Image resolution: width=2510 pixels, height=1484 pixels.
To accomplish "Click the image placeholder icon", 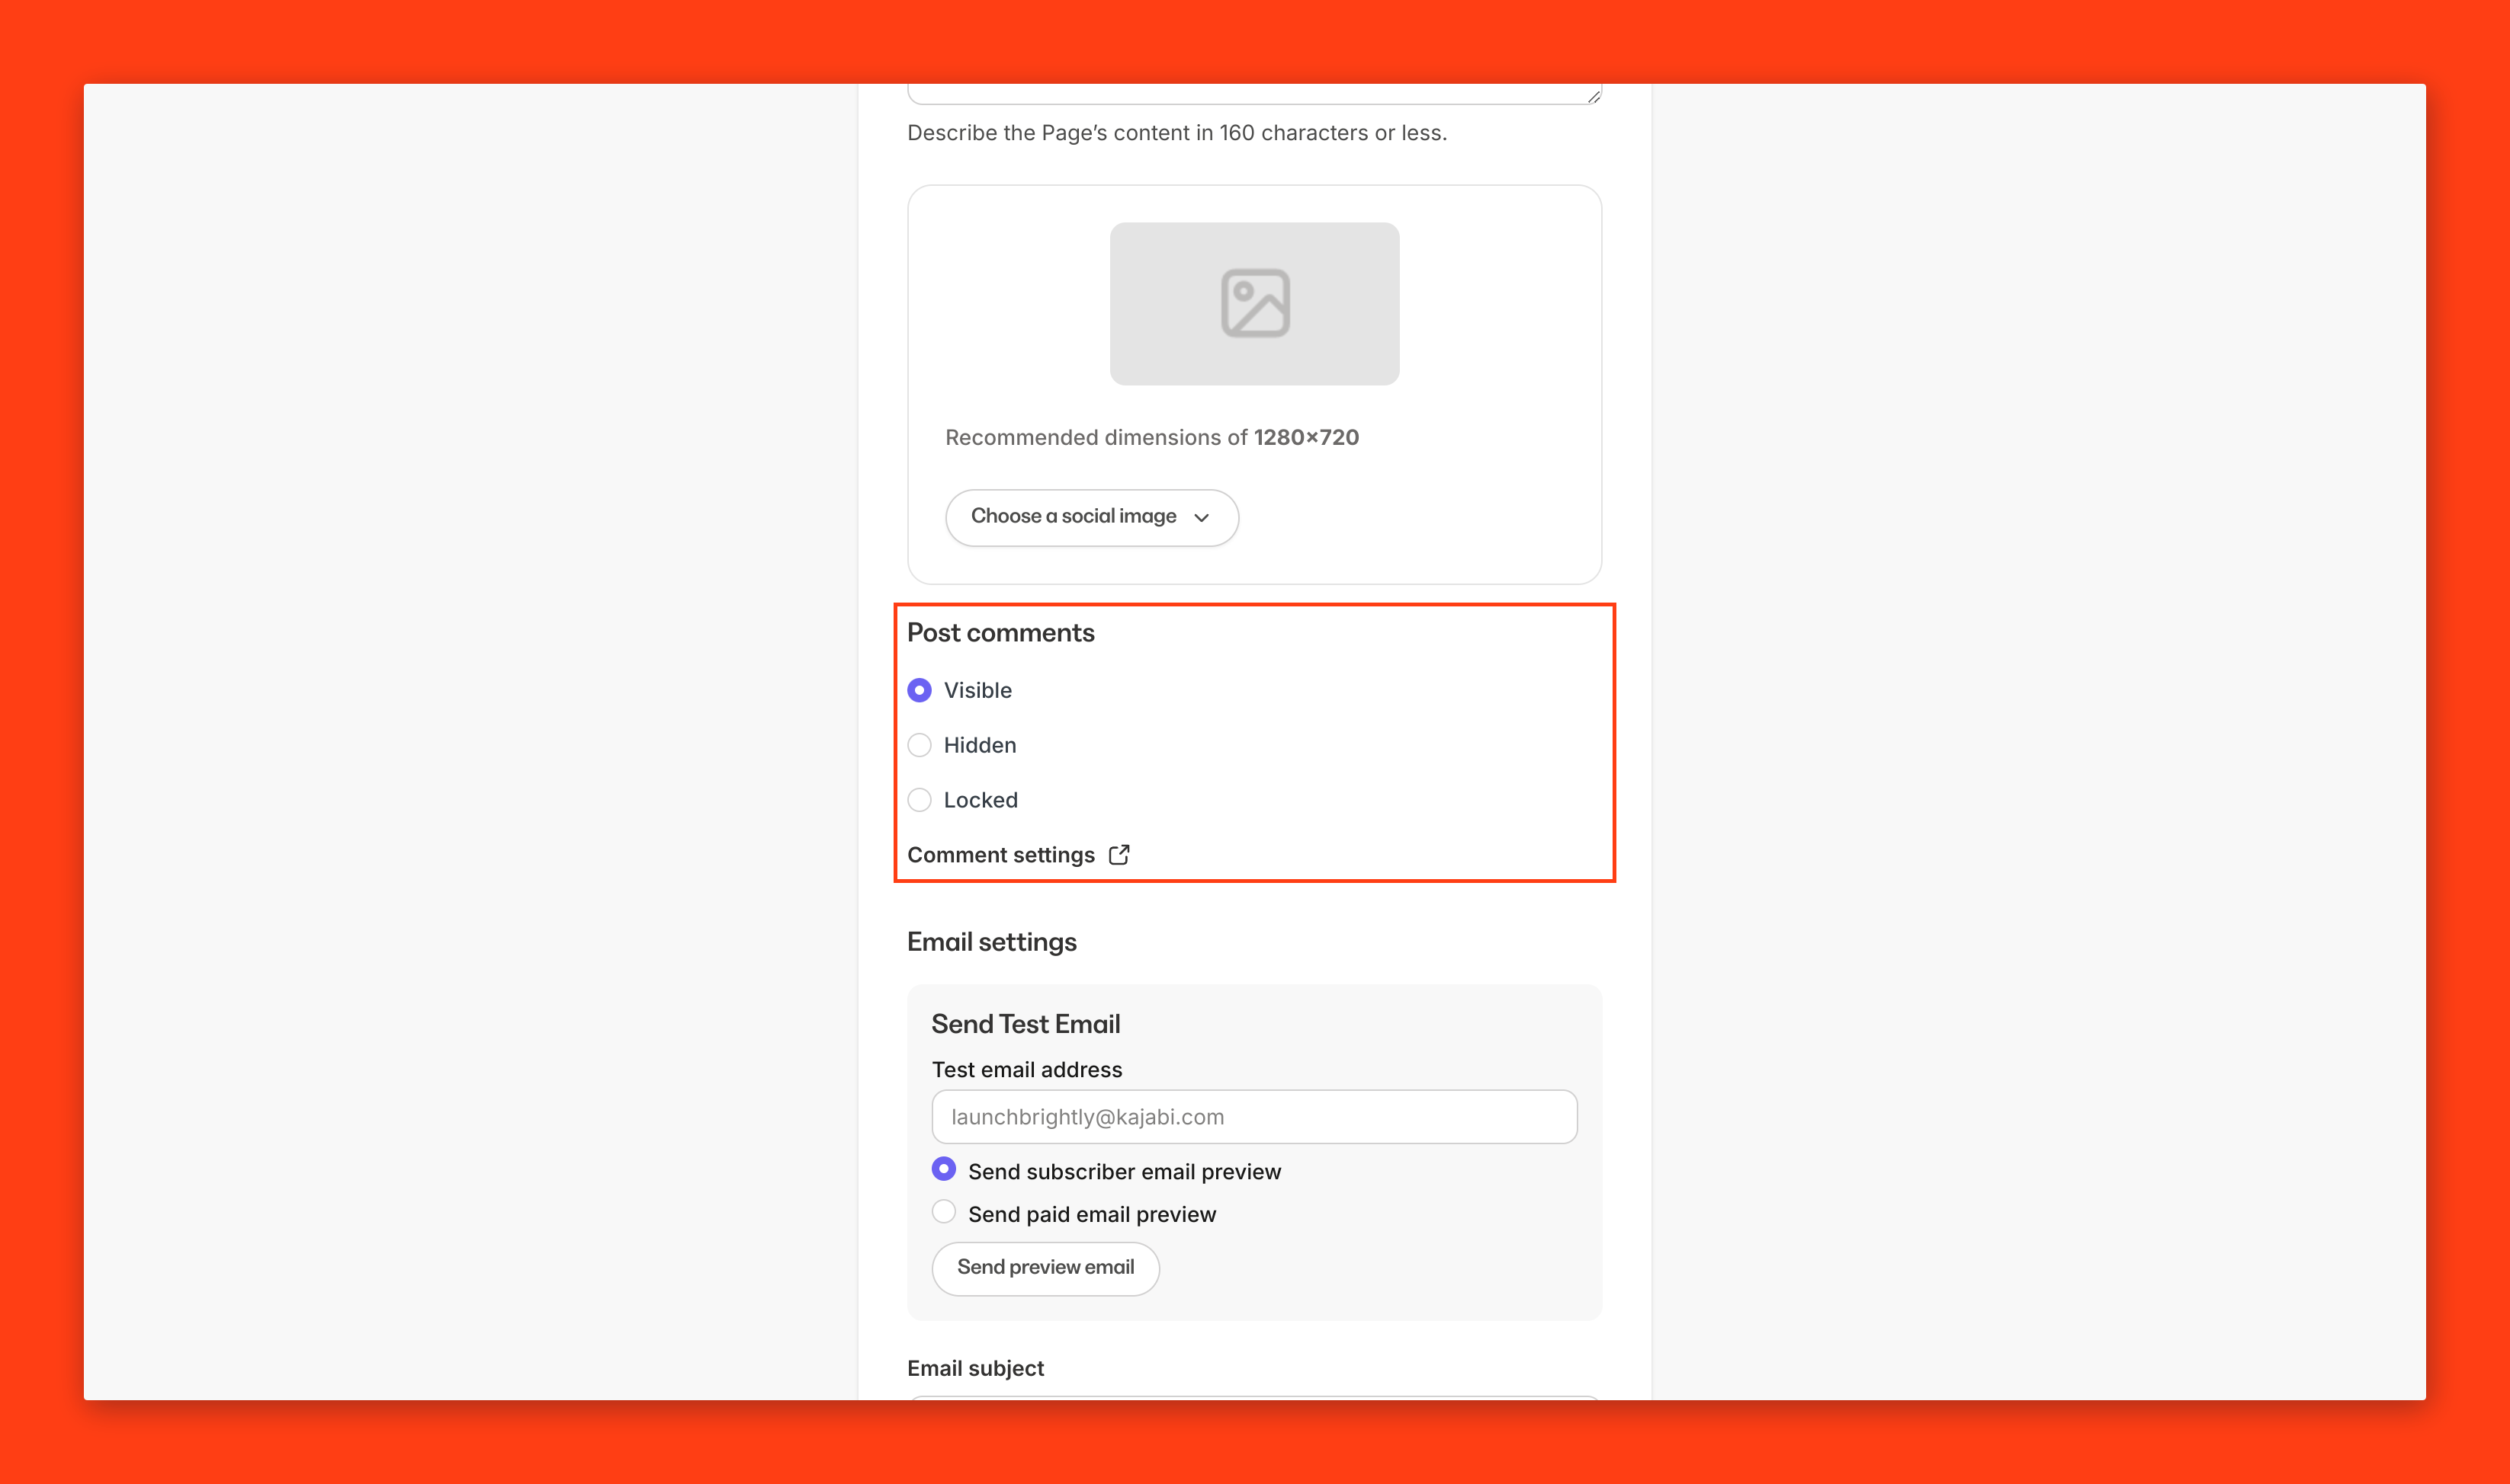I will (1255, 303).
